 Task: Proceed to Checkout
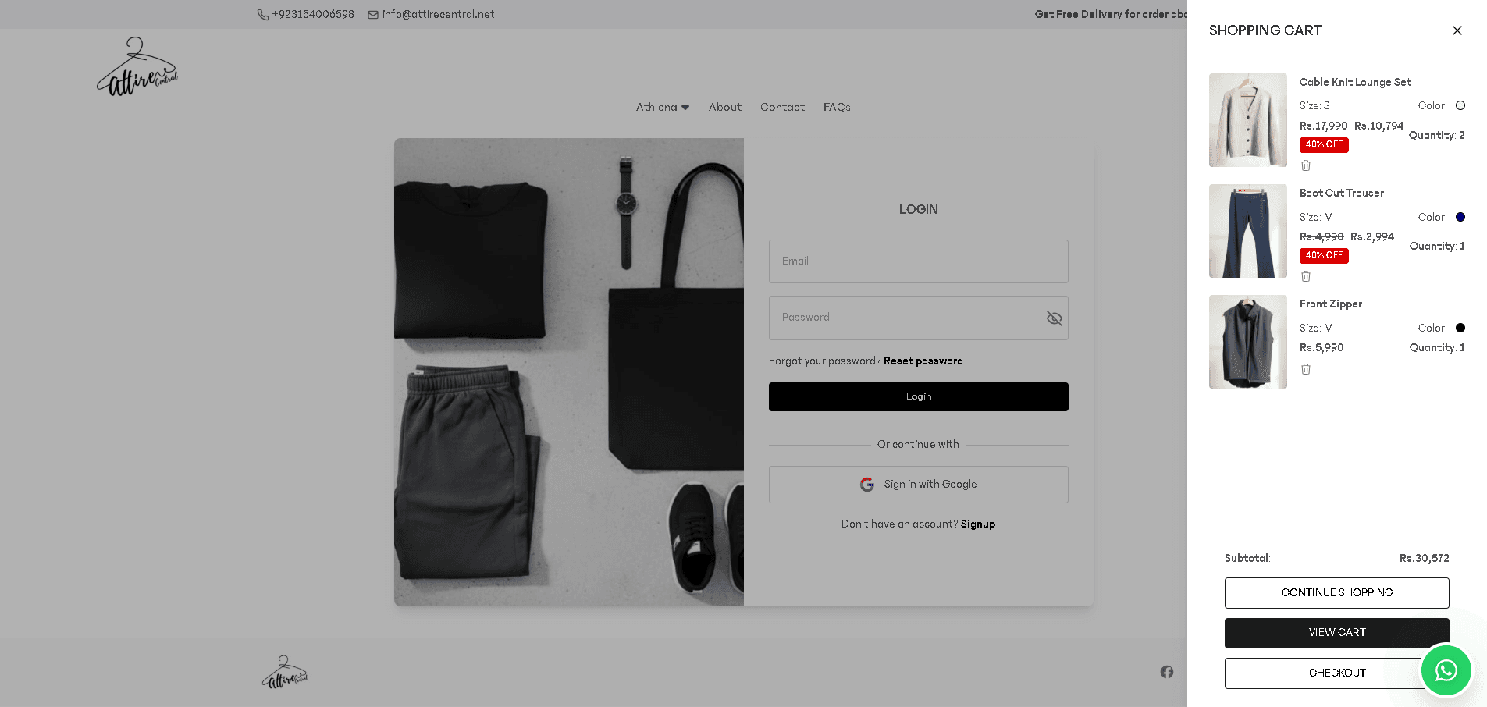(x=1336, y=673)
